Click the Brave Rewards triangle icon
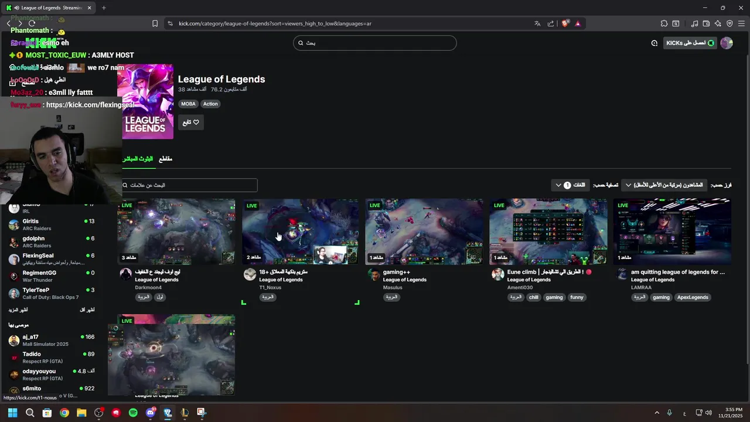Viewport: 750px width, 422px height. coord(578,23)
